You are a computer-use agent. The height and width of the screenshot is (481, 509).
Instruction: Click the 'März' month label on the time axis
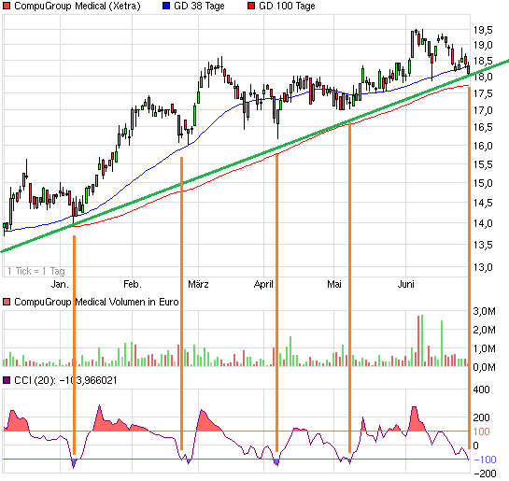198,284
